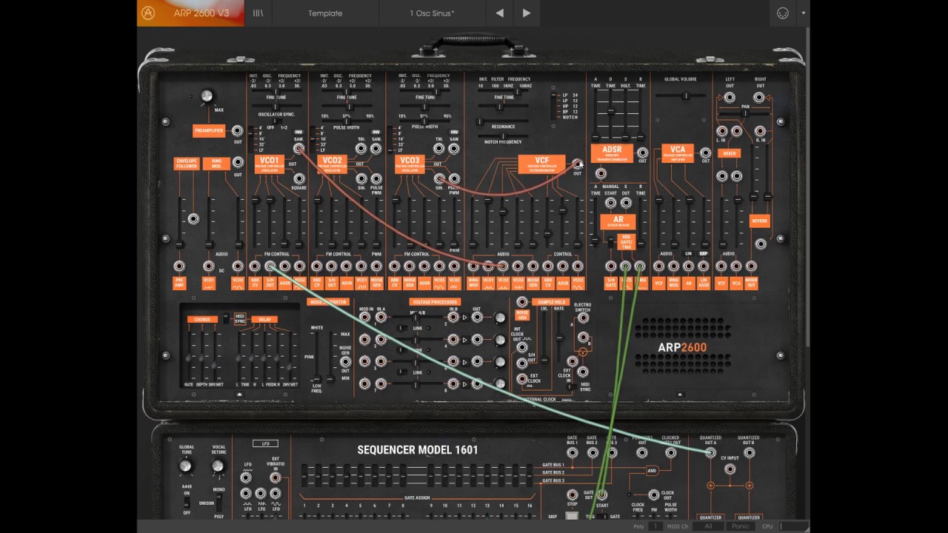The width and height of the screenshot is (948, 533).
Task: Click the filter Resonance slider
Action: point(504,120)
